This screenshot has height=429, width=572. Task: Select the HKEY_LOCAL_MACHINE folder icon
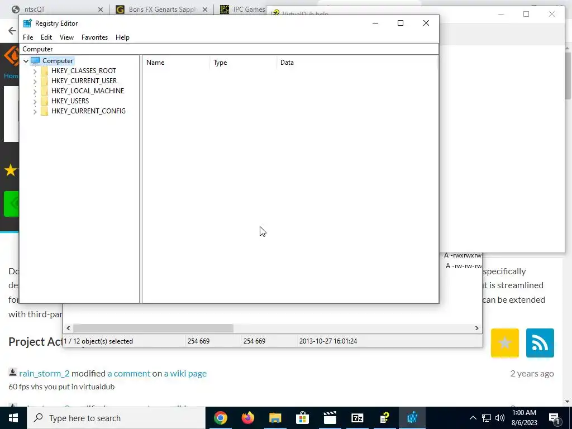[x=45, y=91]
